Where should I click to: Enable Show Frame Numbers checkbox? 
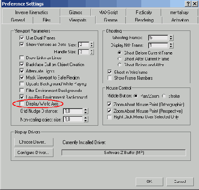coord(110,78)
